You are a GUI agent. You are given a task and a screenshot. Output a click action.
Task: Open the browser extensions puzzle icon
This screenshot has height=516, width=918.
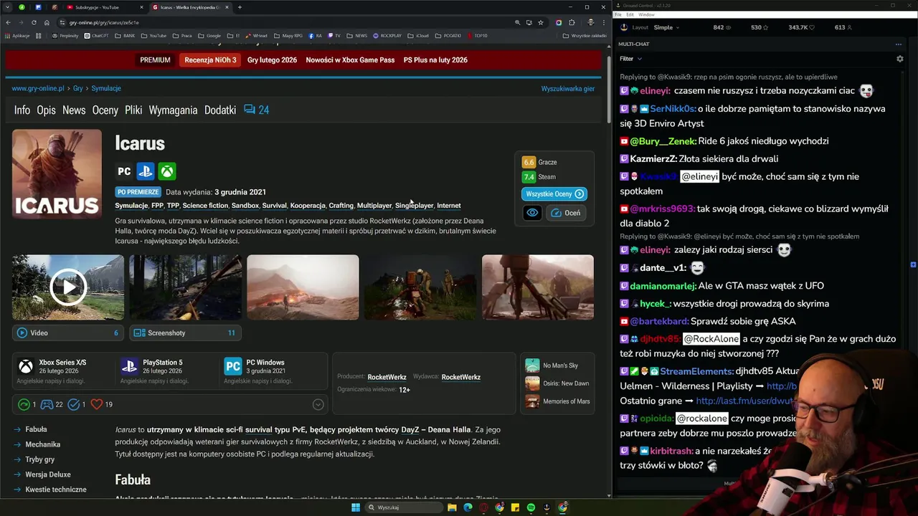tap(572, 22)
